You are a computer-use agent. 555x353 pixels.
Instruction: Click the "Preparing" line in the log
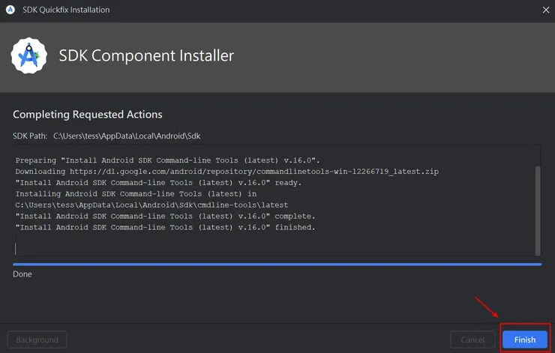click(x=168, y=160)
